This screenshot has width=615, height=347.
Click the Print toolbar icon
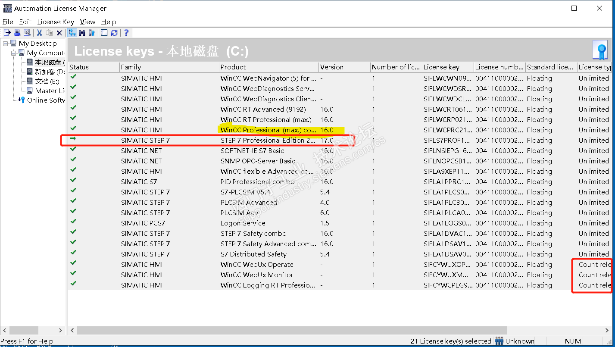(17, 33)
